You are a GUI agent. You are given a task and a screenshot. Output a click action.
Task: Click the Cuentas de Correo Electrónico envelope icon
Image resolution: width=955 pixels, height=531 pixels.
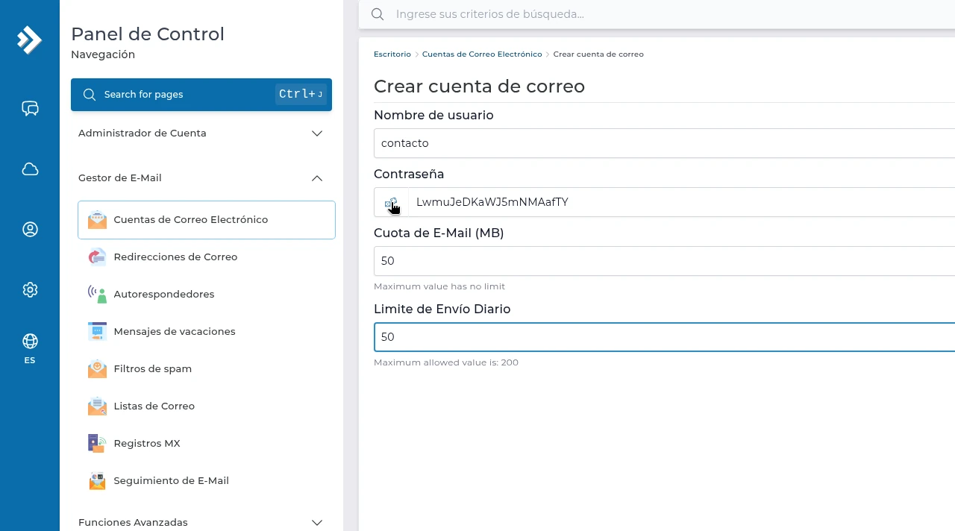(x=97, y=220)
